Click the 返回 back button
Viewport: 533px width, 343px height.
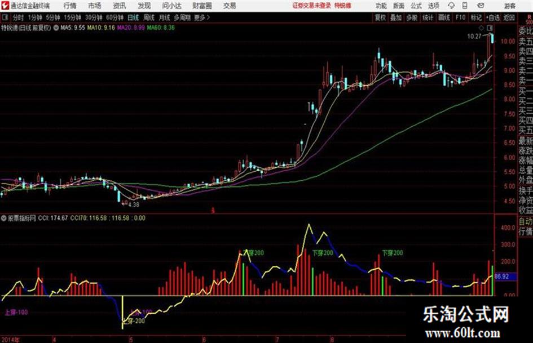pos(509,17)
